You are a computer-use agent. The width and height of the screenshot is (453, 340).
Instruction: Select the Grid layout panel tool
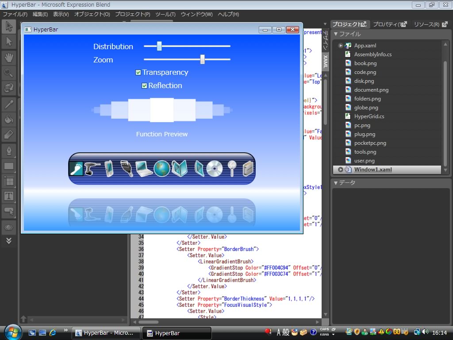9,181
